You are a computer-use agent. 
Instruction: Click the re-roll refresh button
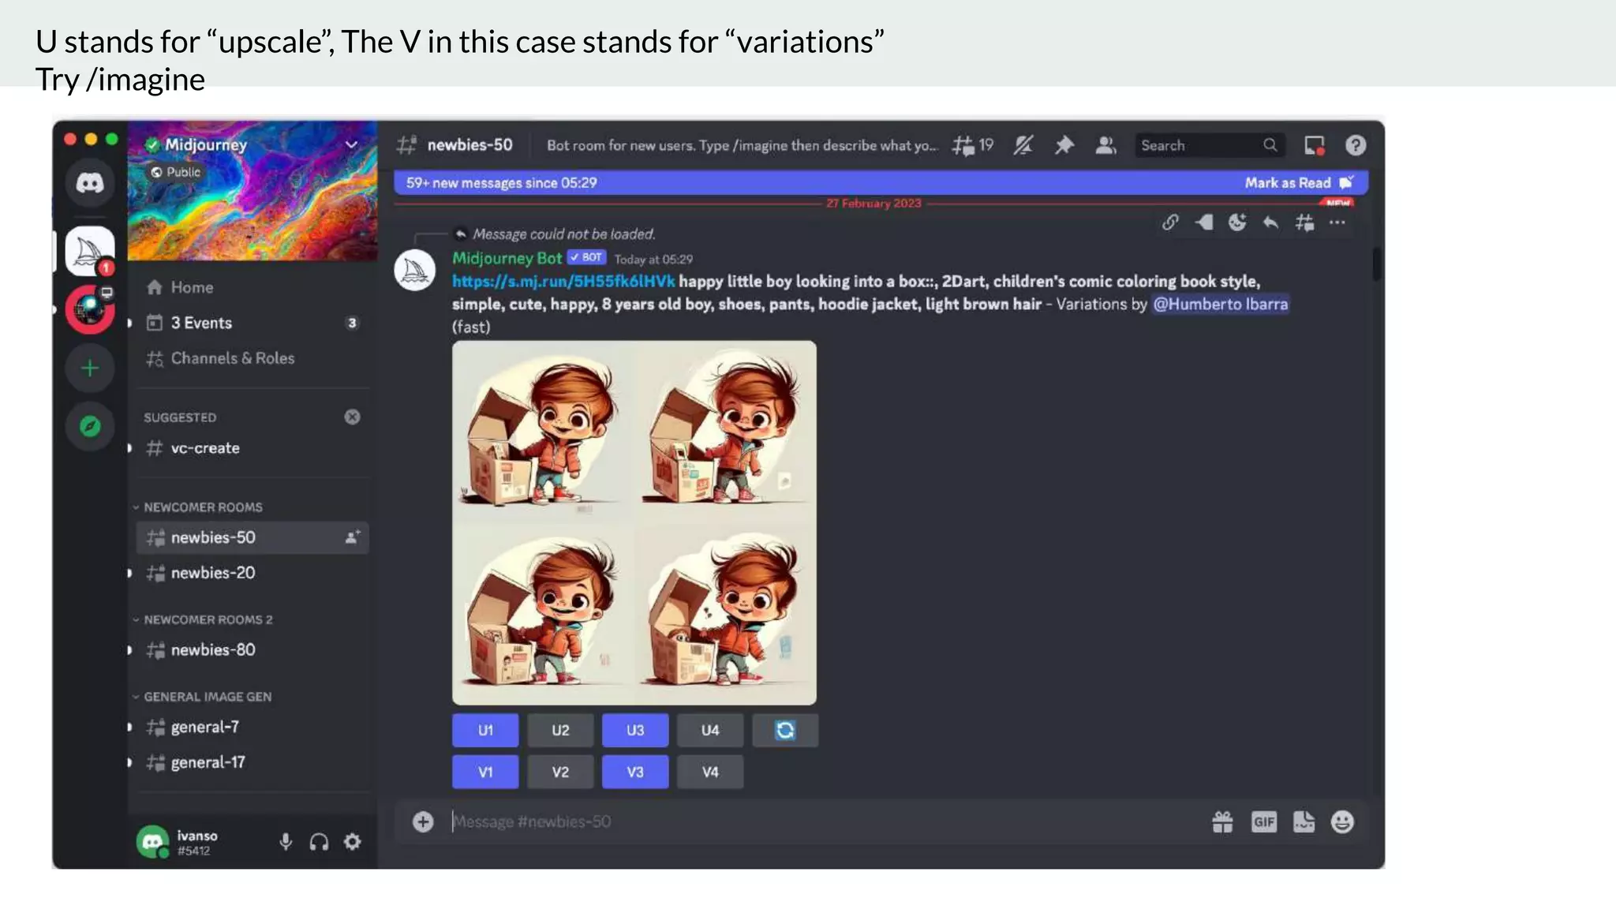[785, 730]
